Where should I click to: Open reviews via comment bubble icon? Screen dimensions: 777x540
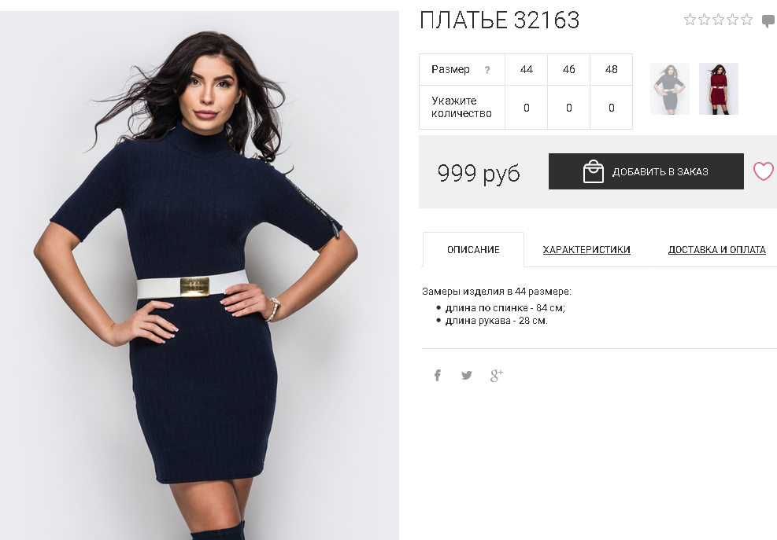pos(768,21)
